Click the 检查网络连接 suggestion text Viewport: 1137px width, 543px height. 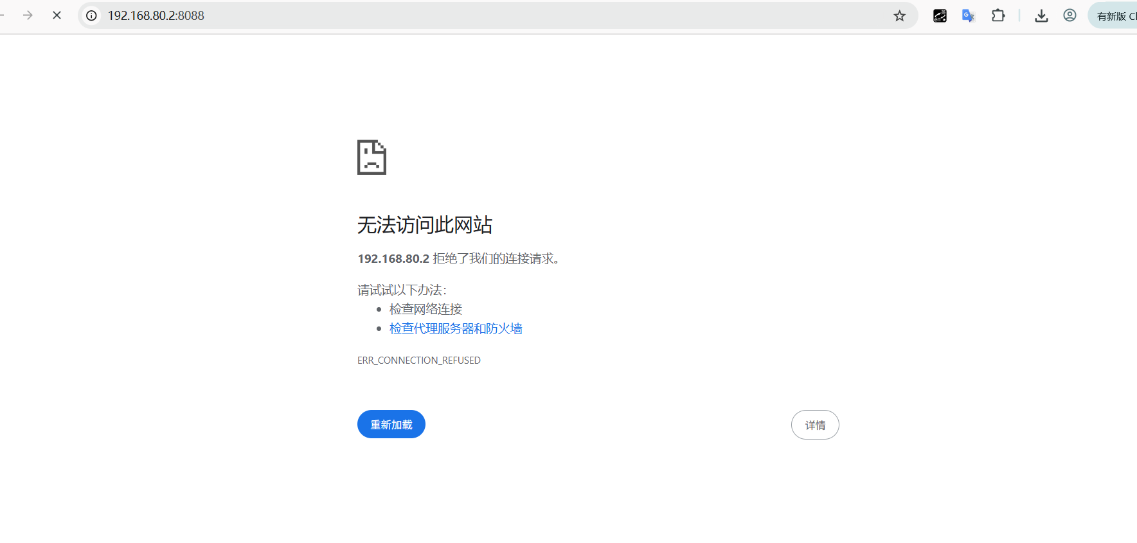tap(425, 309)
